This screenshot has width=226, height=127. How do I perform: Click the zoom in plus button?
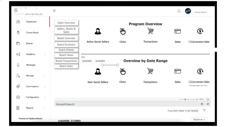(197, 99)
